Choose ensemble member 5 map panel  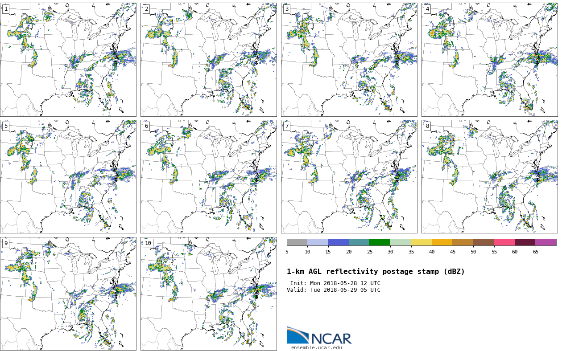pyautogui.click(x=68, y=176)
